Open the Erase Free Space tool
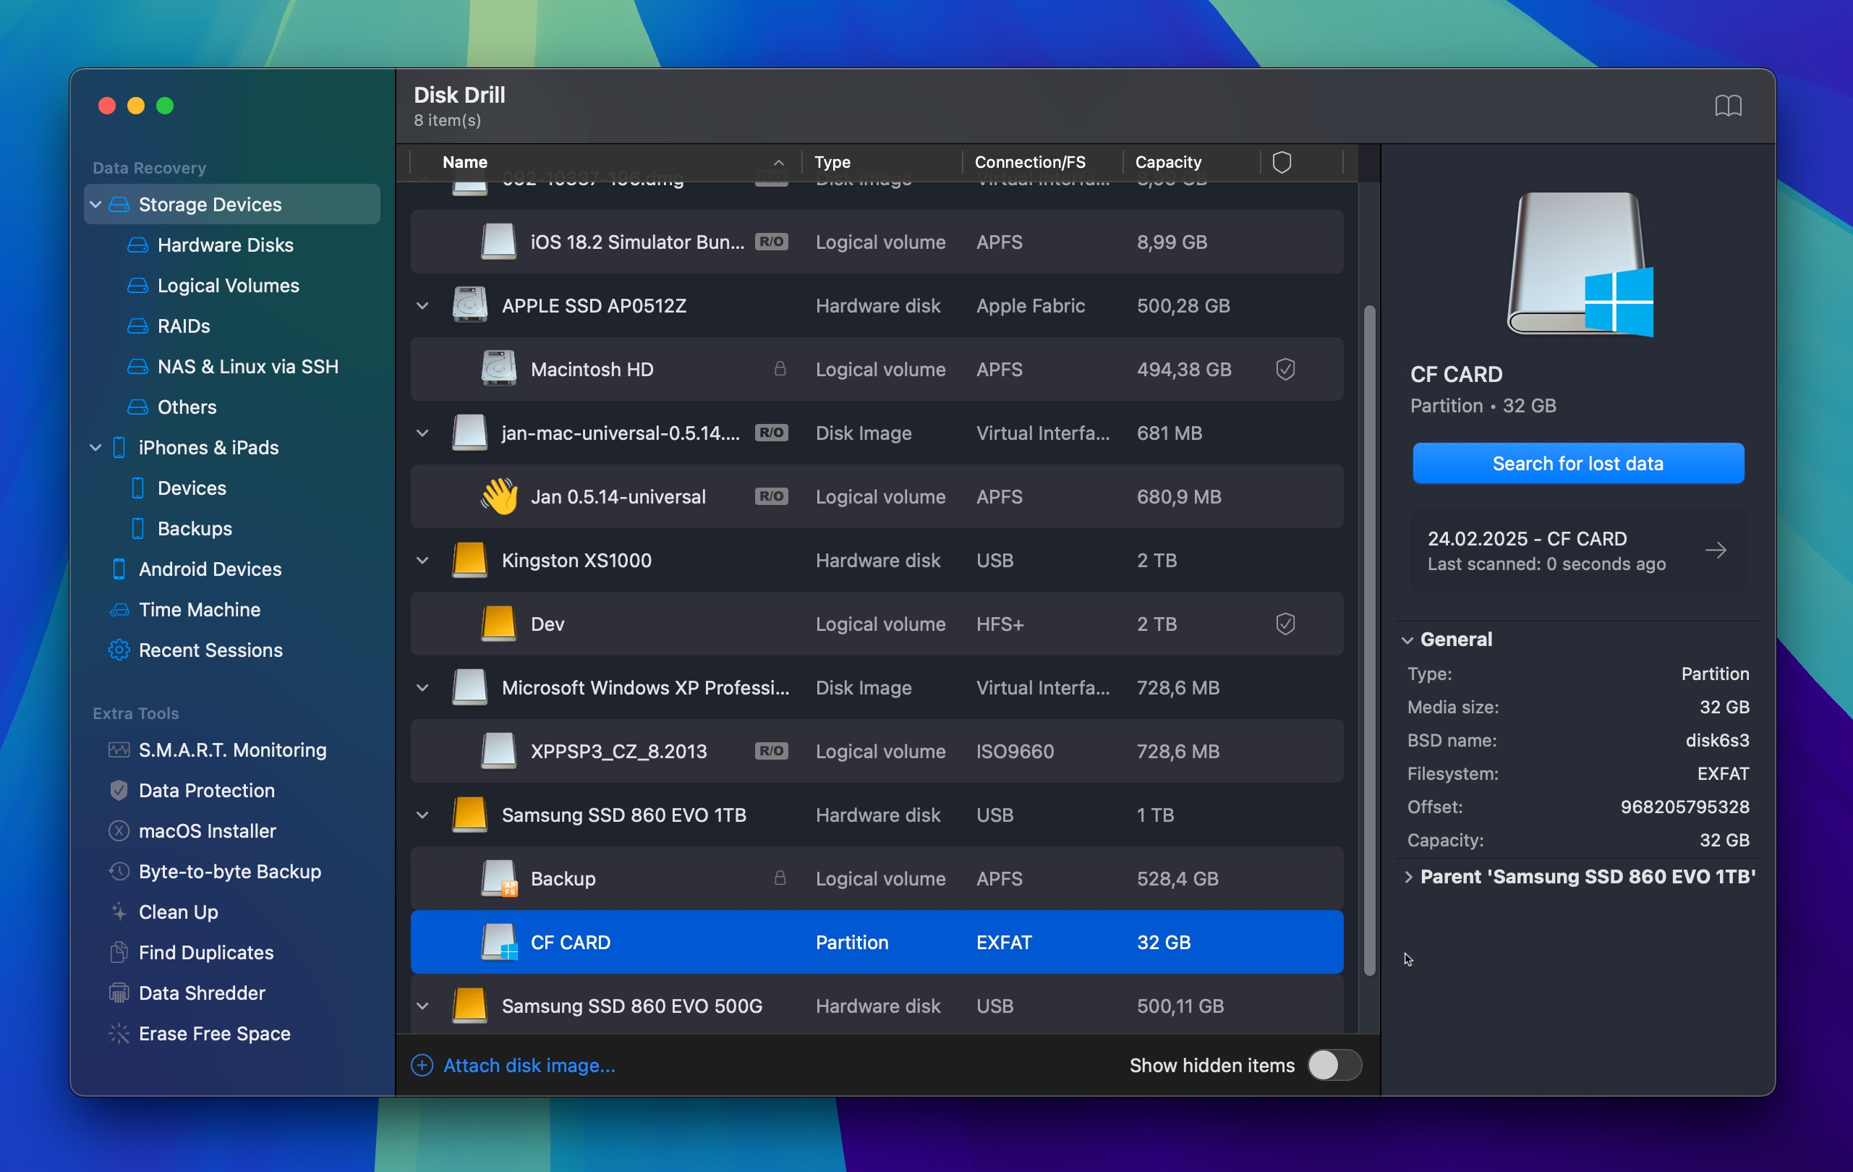The image size is (1853, 1172). pyautogui.click(x=214, y=1034)
